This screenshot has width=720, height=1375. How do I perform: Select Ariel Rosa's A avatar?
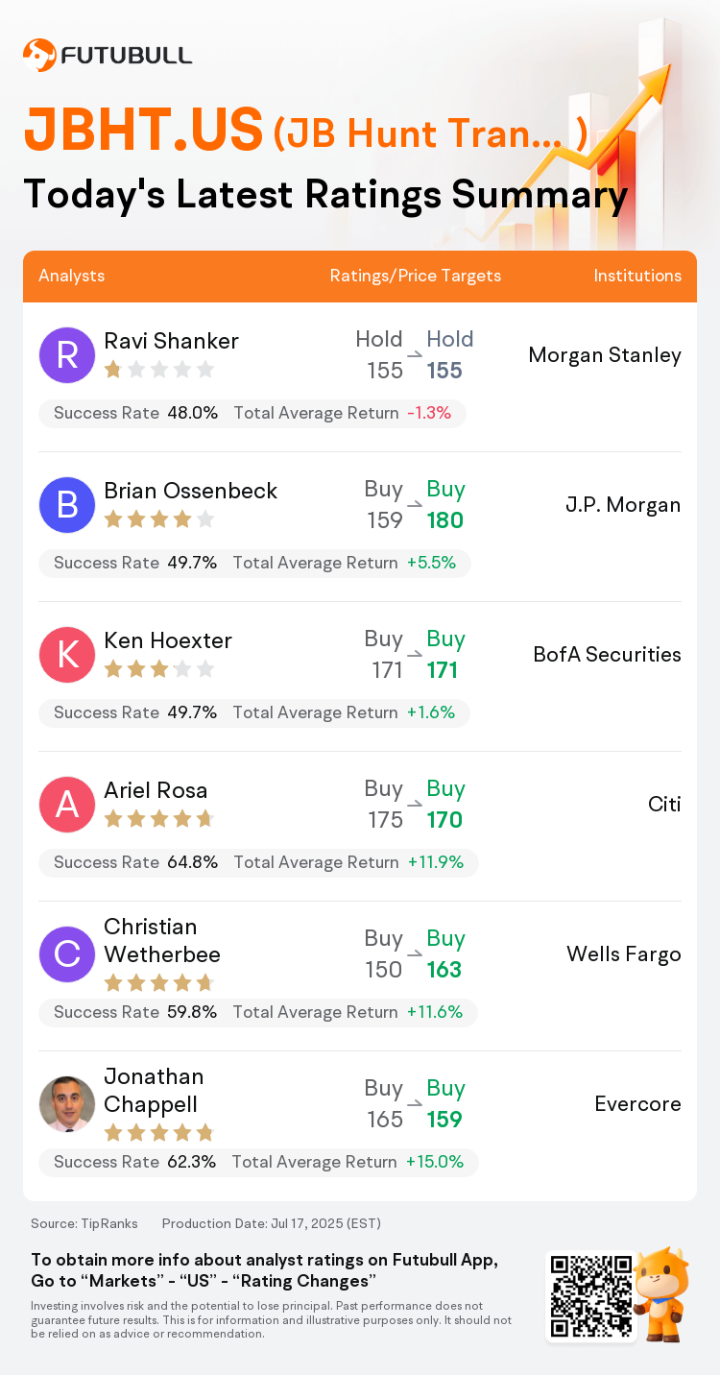pyautogui.click(x=67, y=805)
